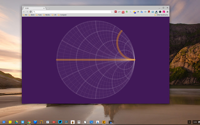
Task: Open the Pocket 'P' app on the shelf
Action: [x=47, y=122]
